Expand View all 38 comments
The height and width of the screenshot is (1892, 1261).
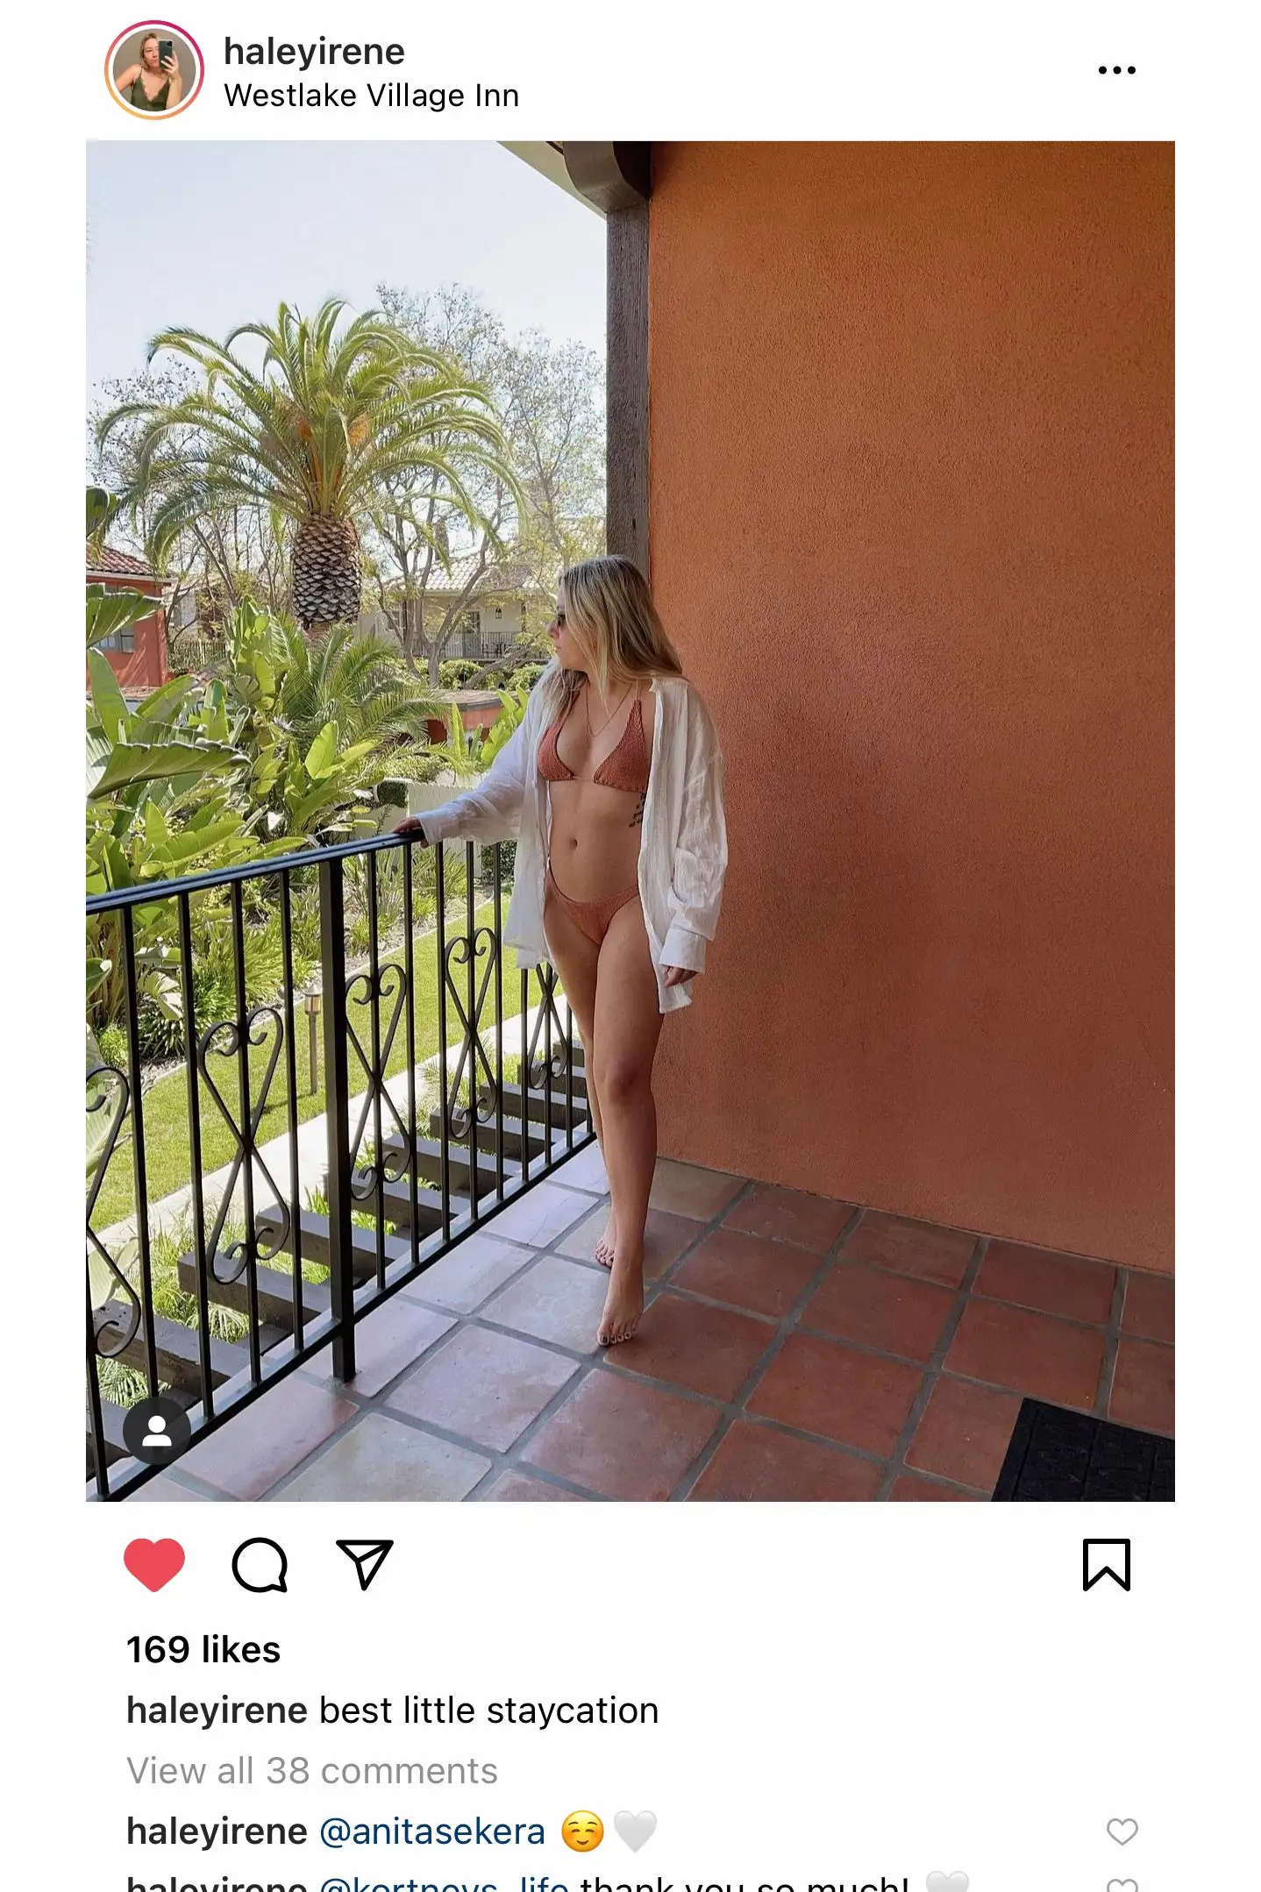pos(312,1771)
